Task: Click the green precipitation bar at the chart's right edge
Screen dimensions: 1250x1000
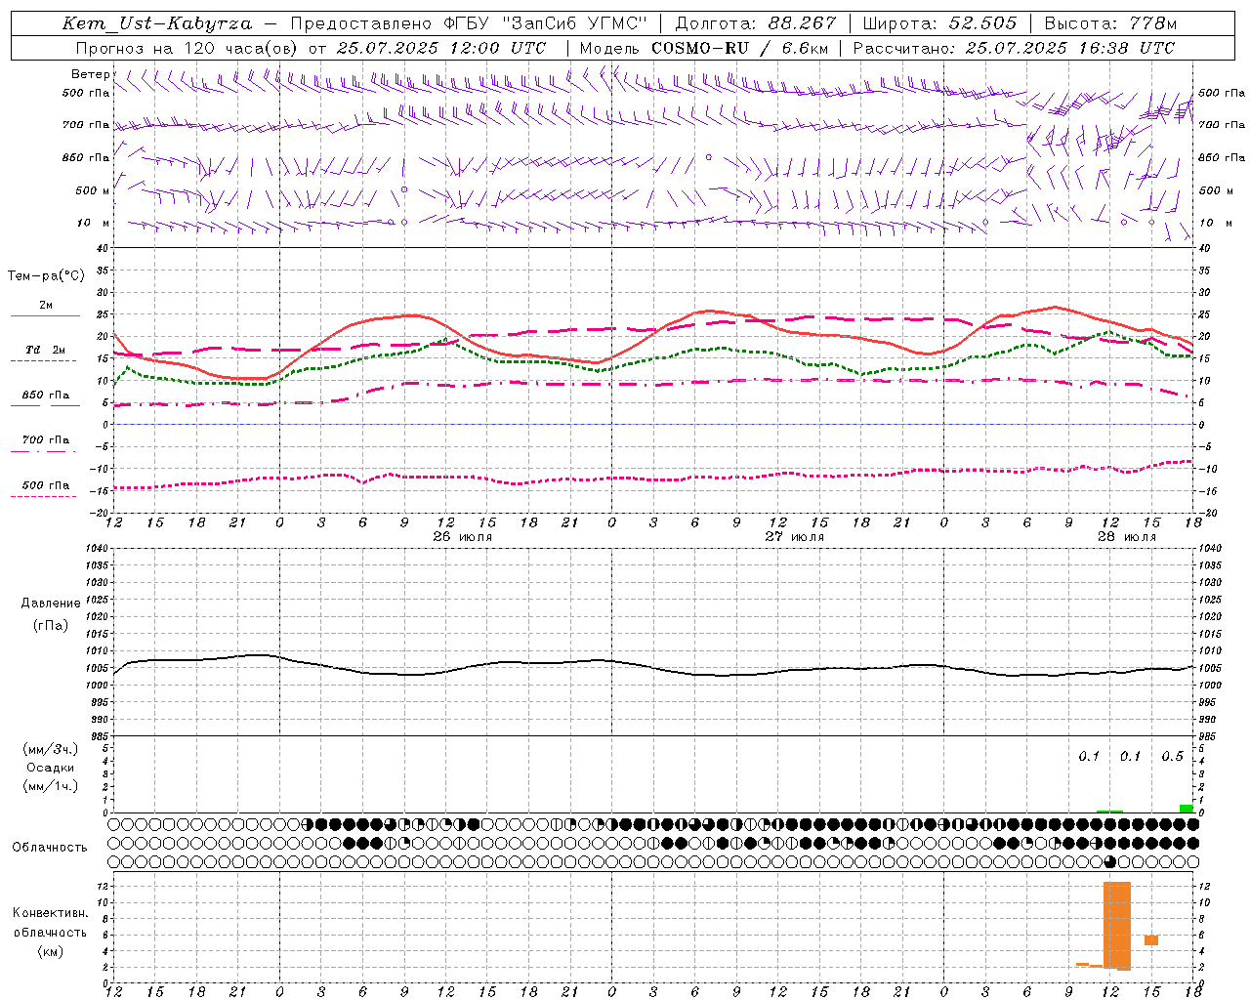Action: tap(1186, 809)
